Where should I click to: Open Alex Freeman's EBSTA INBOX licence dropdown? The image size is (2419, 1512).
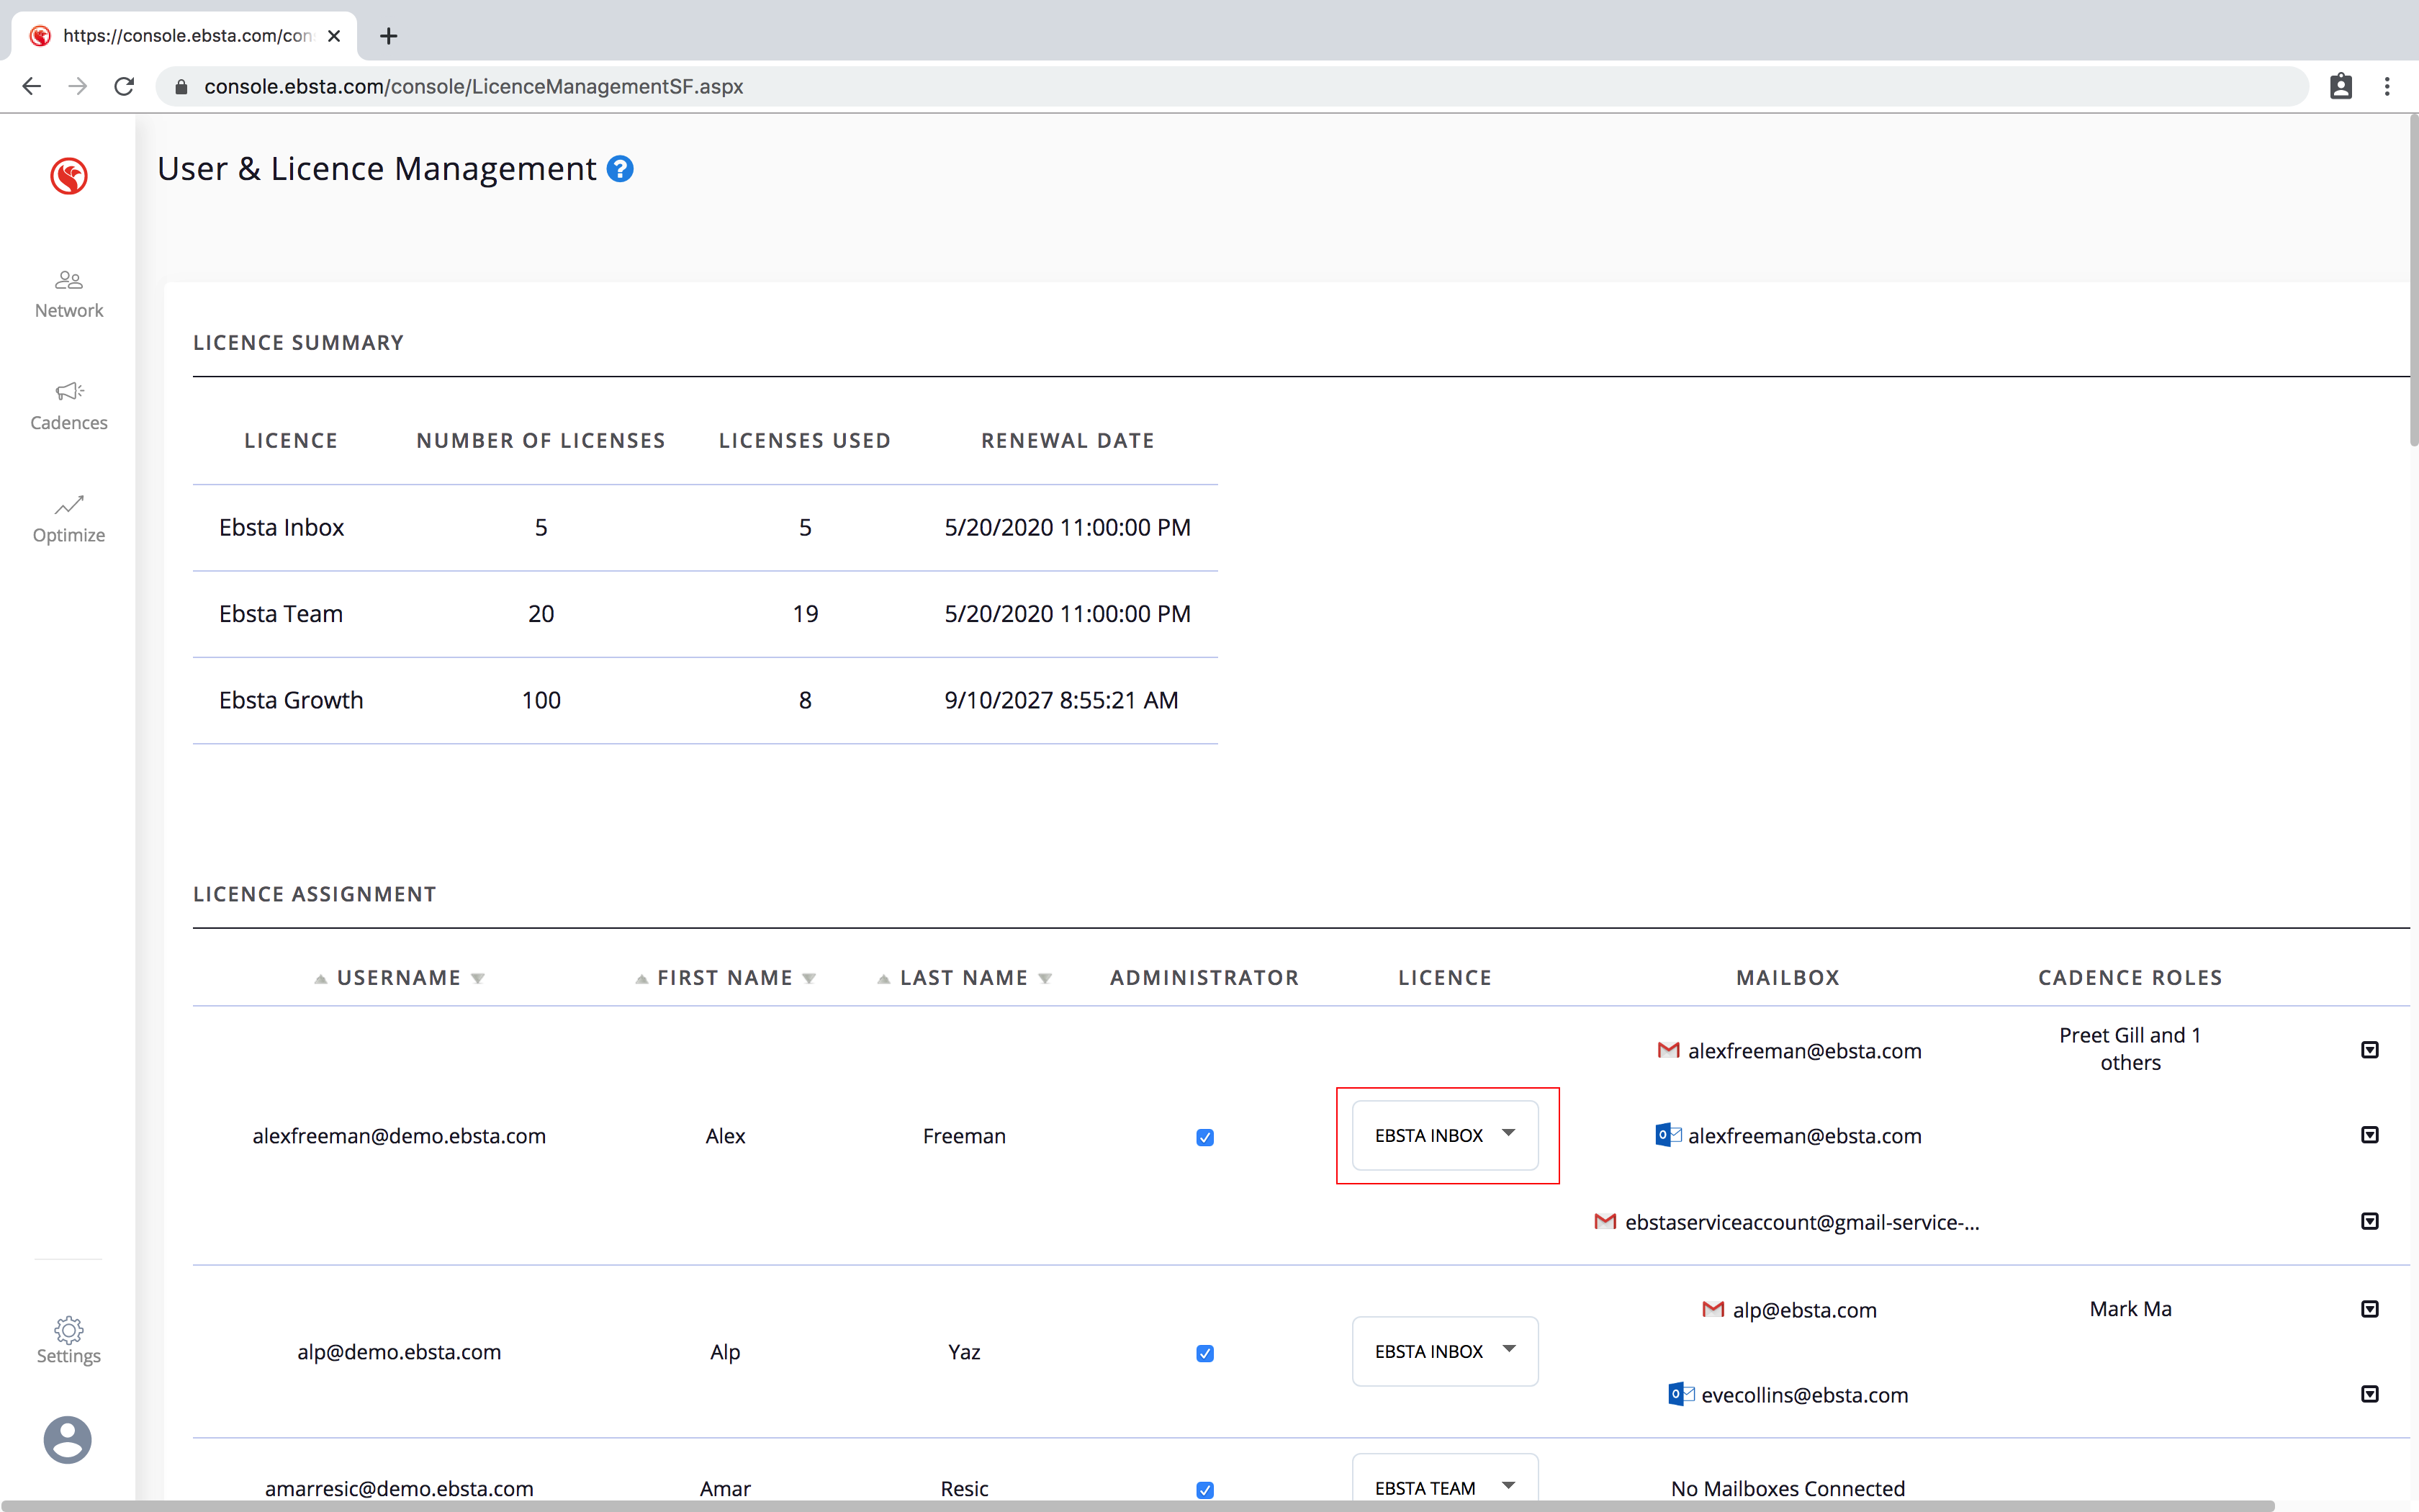[1444, 1135]
